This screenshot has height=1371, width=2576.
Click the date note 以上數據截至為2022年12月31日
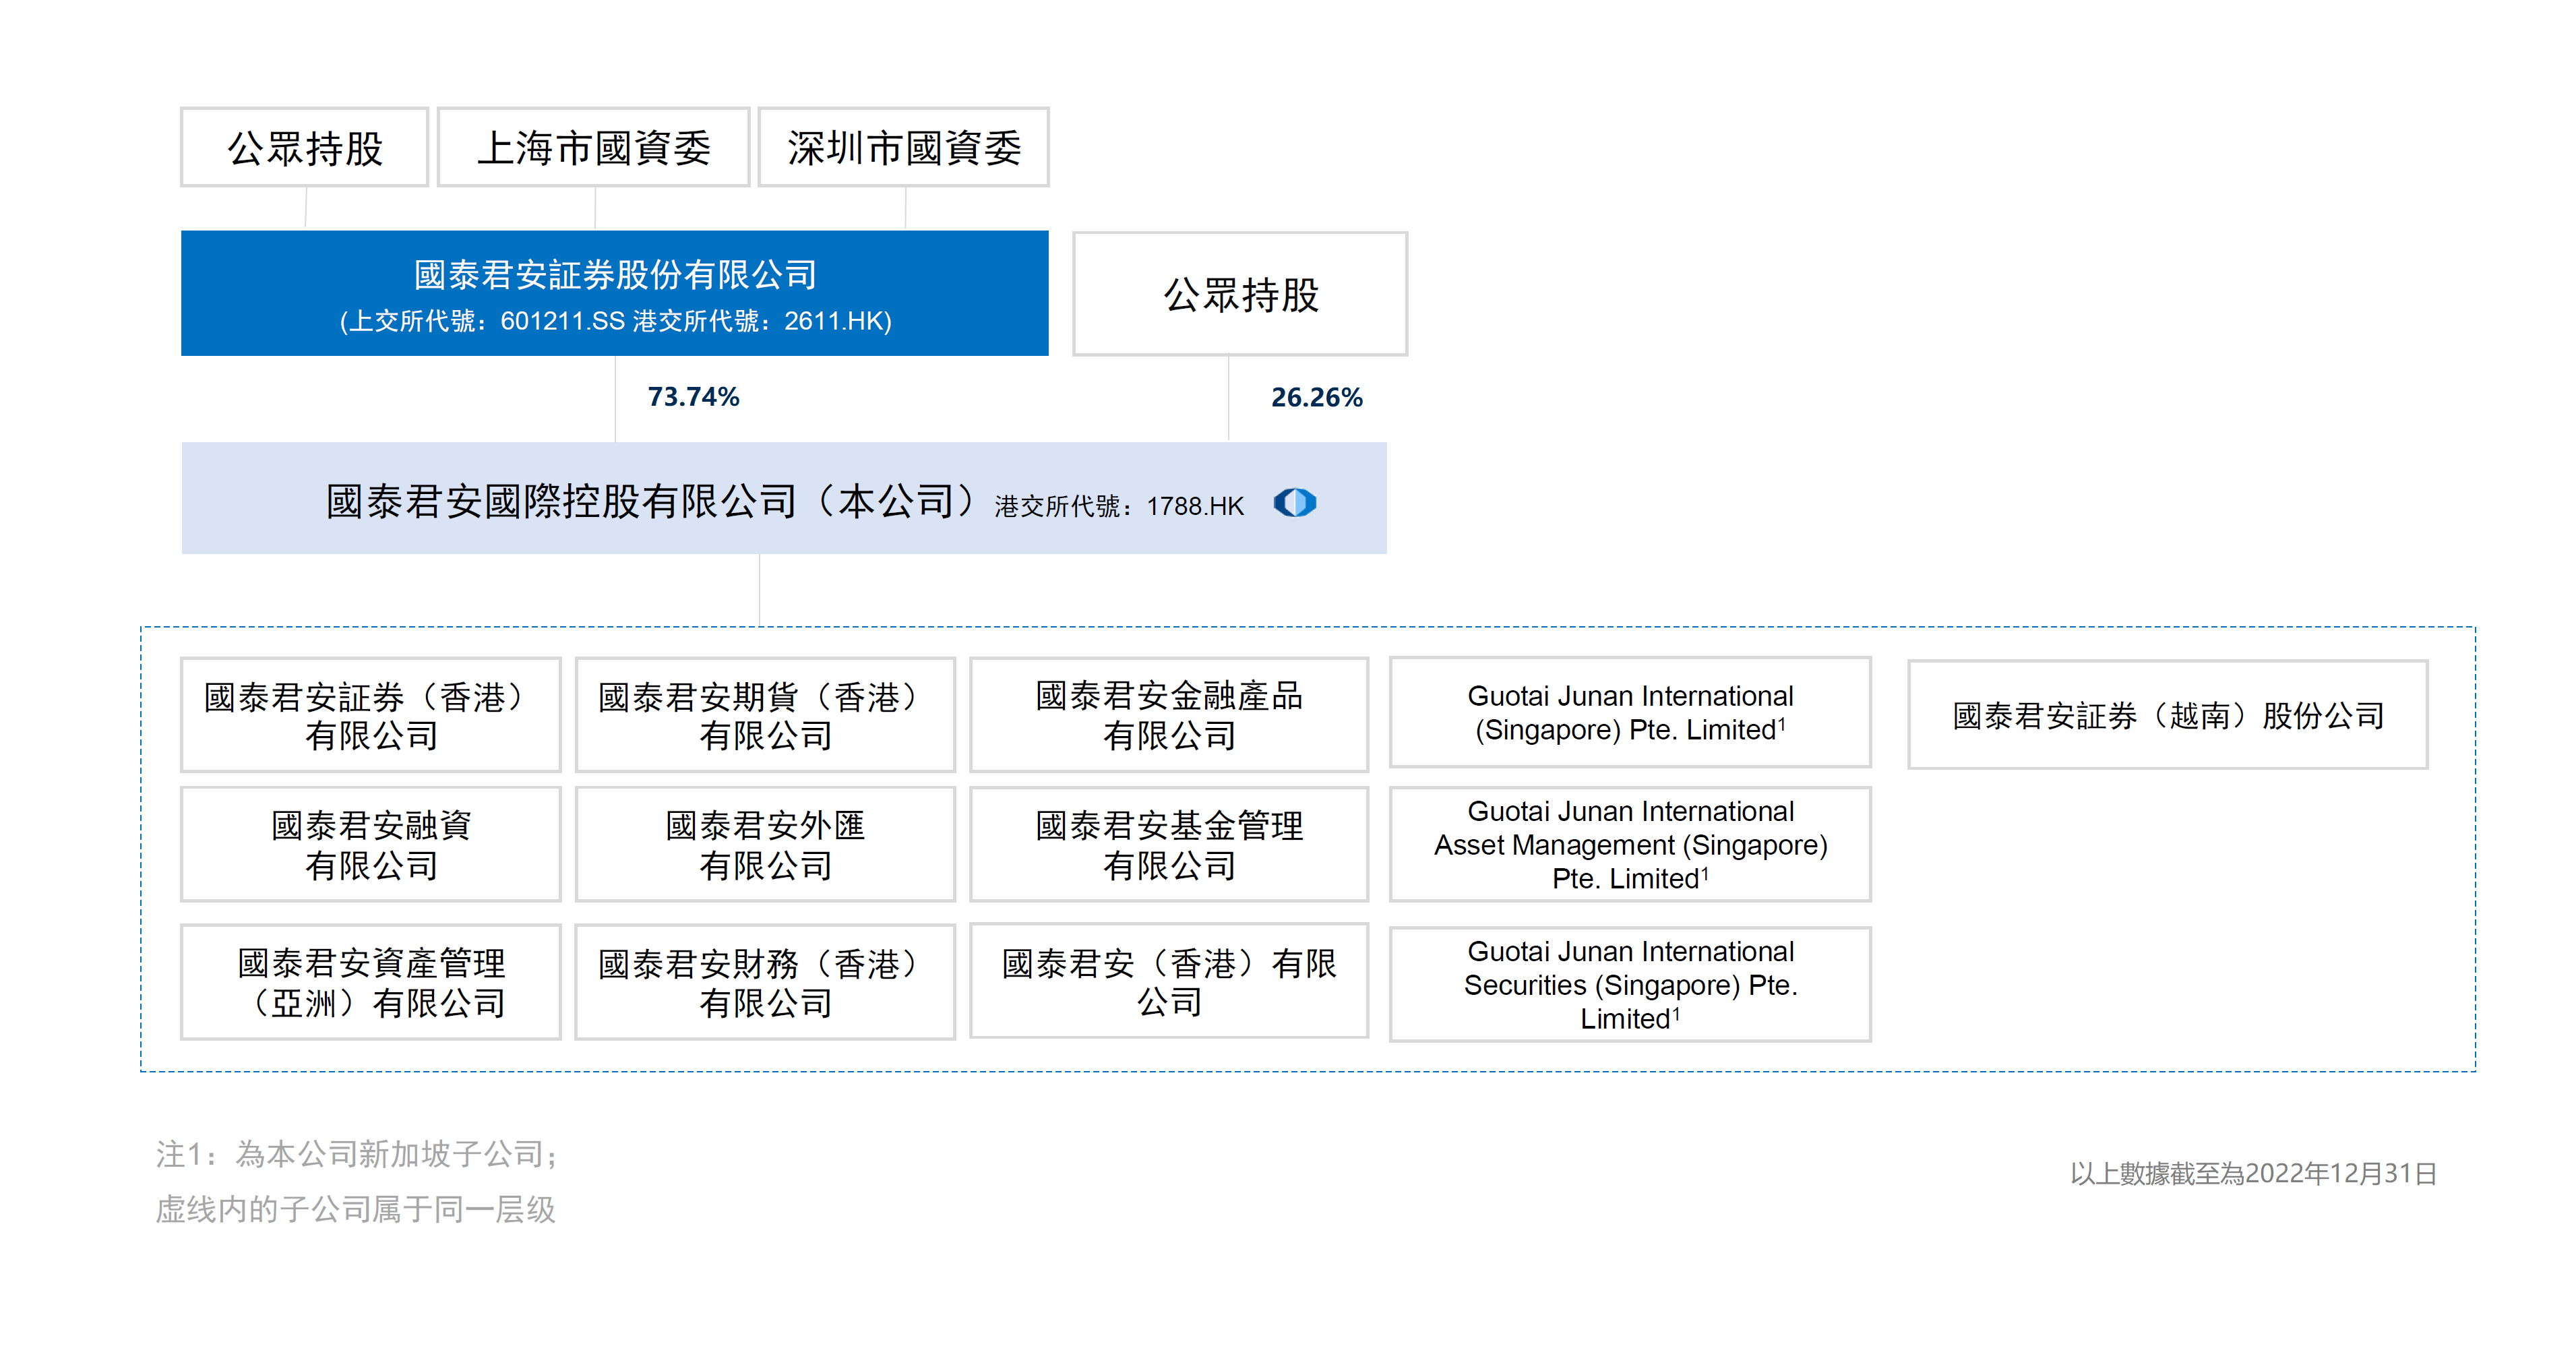2253,1173
